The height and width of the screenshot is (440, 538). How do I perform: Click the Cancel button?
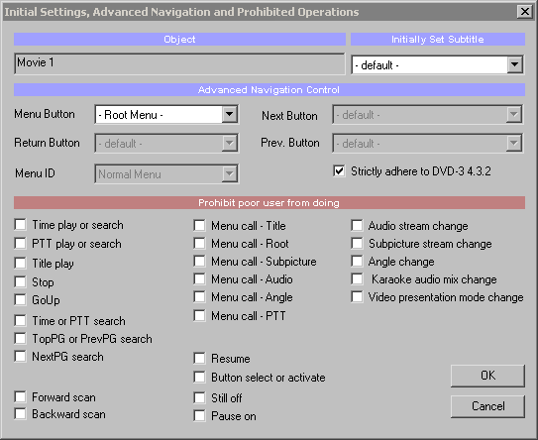tap(487, 406)
